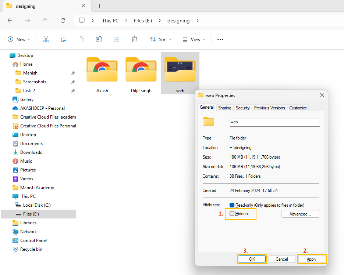Click the folder name field containing web
344x275 pixels.
tap(274, 122)
